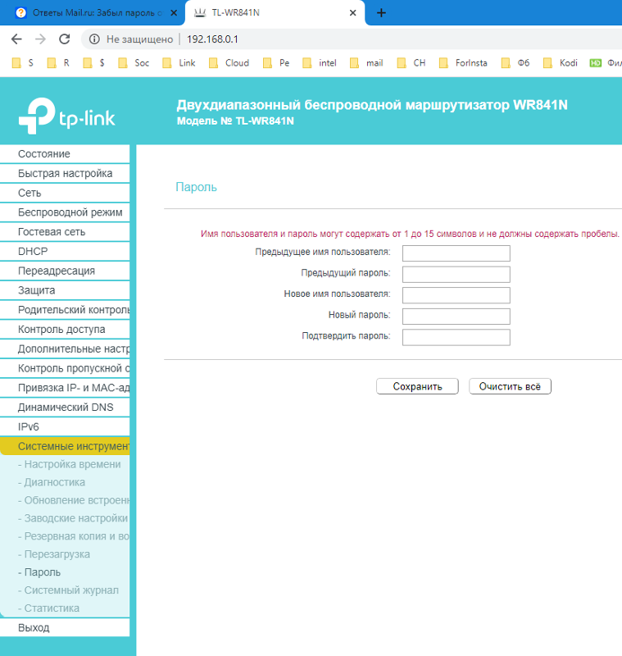This screenshot has height=656, width=622.
Task: Click the tp-link logo
Action: tap(67, 116)
